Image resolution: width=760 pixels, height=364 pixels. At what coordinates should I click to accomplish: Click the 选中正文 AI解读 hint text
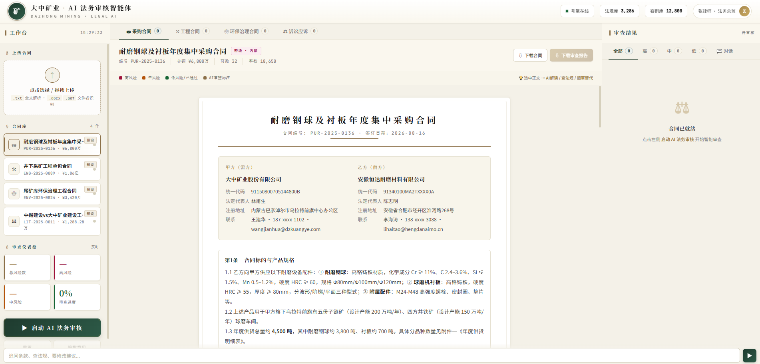[556, 78]
